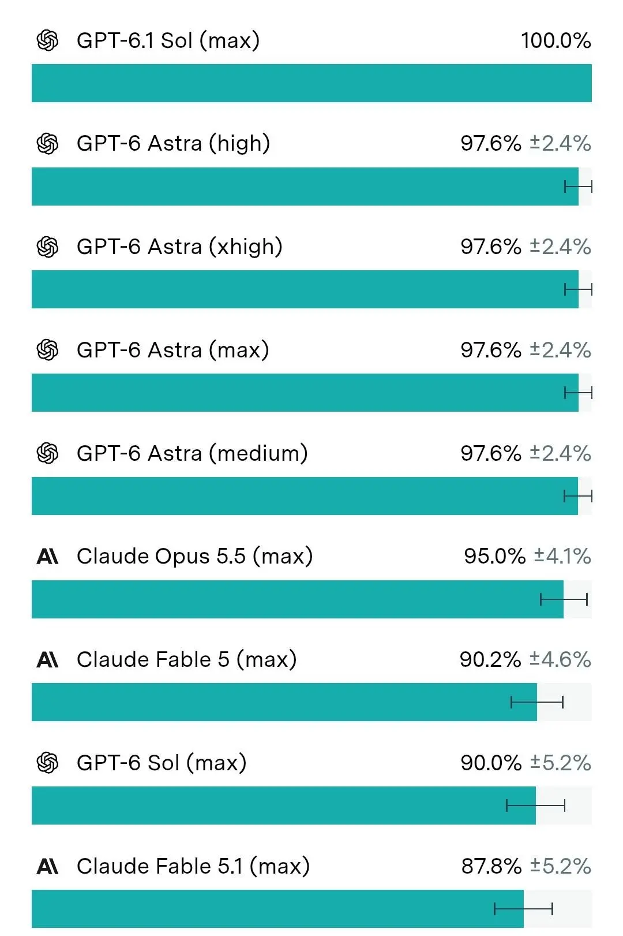Image resolution: width=623 pixels, height=936 pixels.
Task: Click the Anthropic logo beside Claude Opus 5.5 (max)
Action: click(x=47, y=556)
